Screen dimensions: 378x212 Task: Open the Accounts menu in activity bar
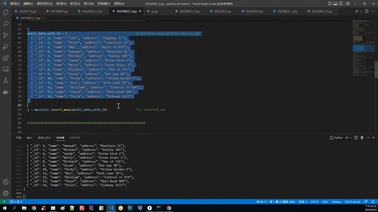click(5, 182)
